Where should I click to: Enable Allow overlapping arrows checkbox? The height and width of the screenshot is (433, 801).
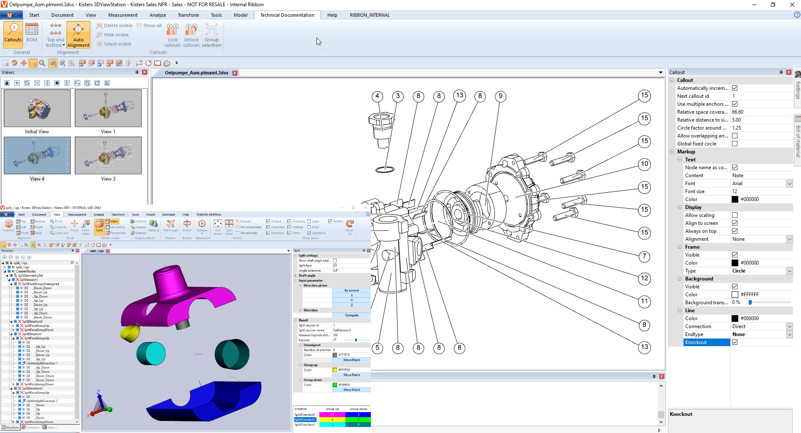coord(735,136)
